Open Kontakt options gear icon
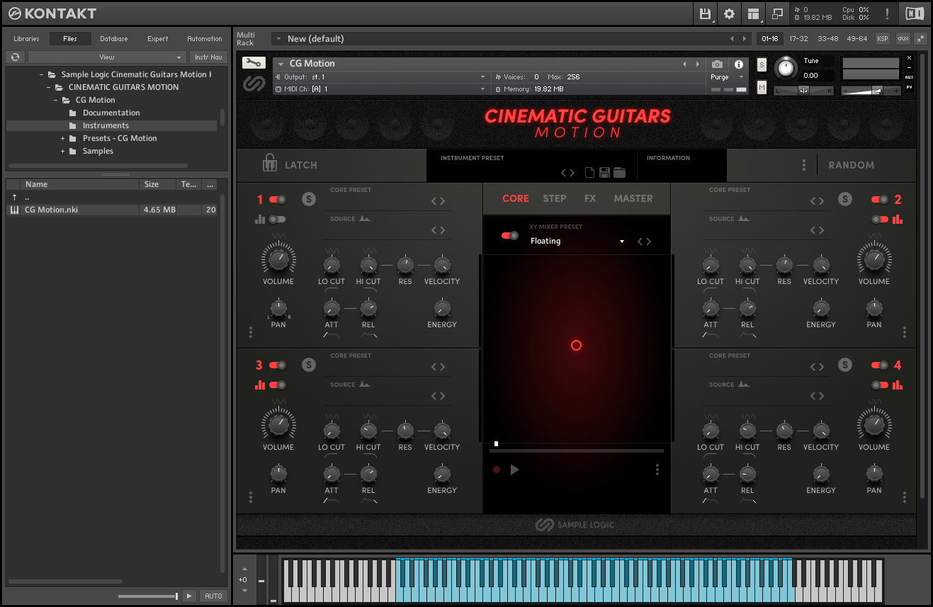The image size is (933, 607). (x=729, y=13)
